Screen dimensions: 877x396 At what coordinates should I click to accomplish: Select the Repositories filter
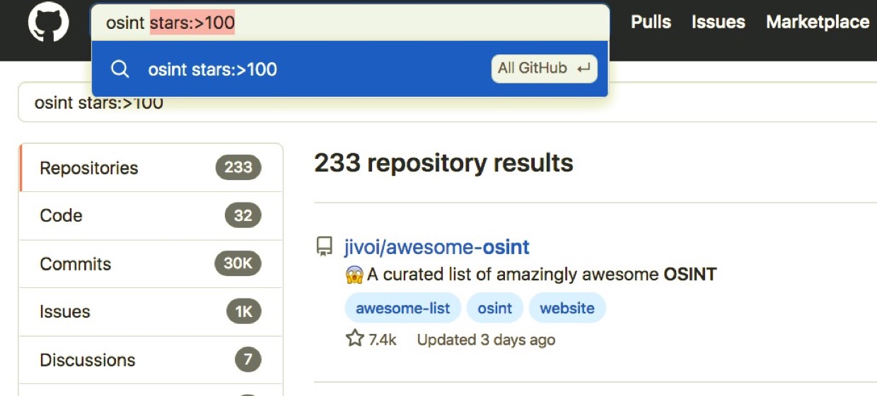(x=151, y=167)
